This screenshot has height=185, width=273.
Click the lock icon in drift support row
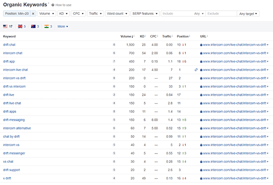201,170
